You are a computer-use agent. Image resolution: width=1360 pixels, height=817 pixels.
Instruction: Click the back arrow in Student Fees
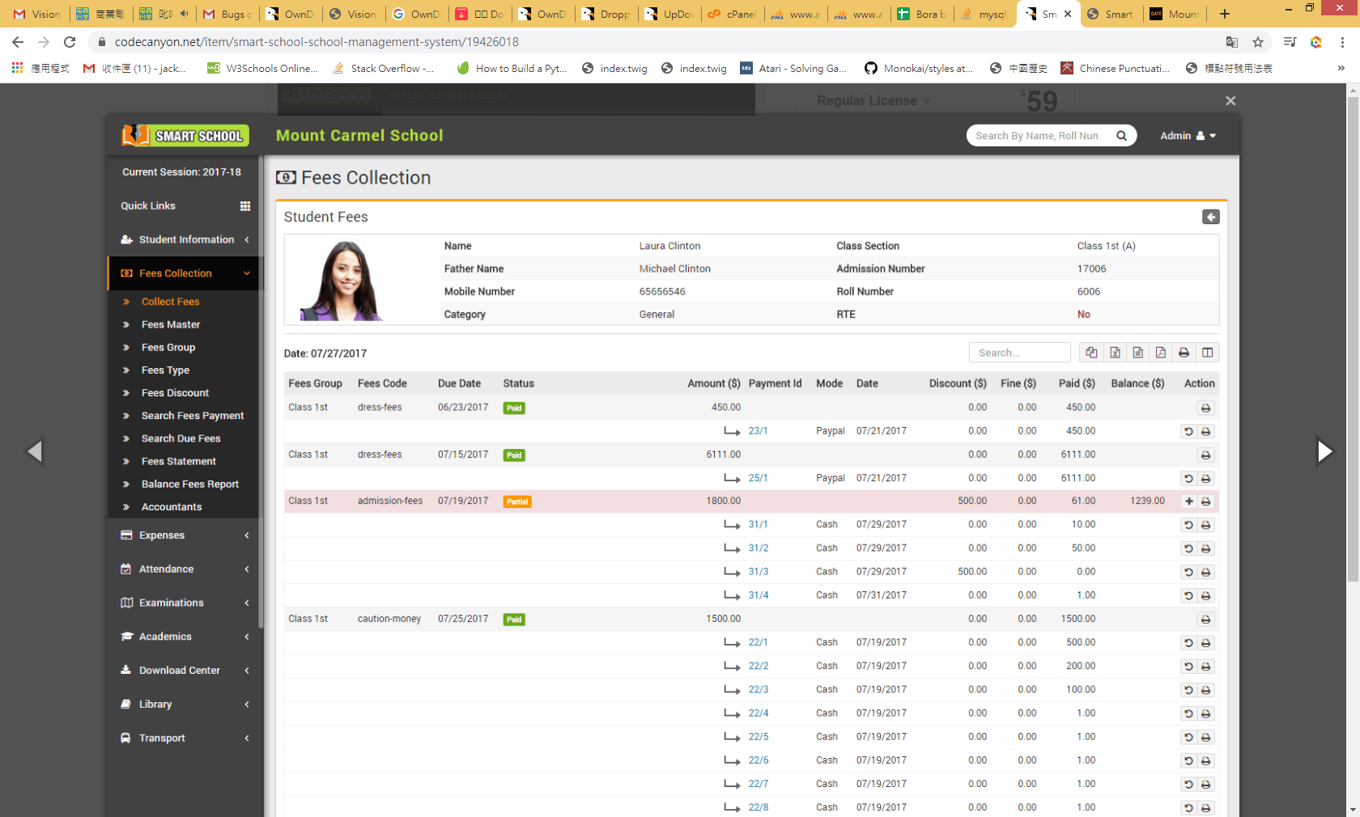click(x=1210, y=217)
